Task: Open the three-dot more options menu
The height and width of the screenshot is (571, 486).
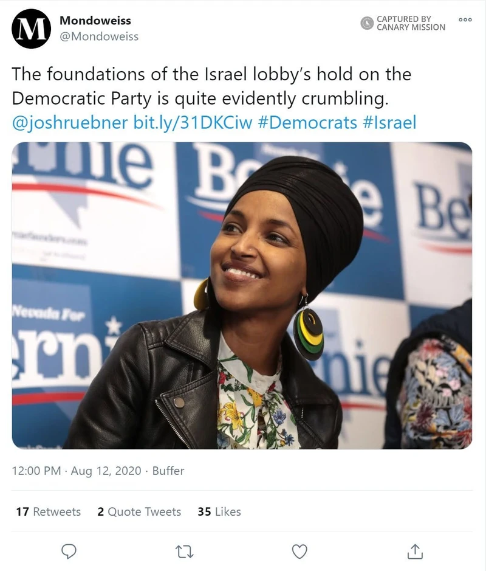Action: coord(465,19)
